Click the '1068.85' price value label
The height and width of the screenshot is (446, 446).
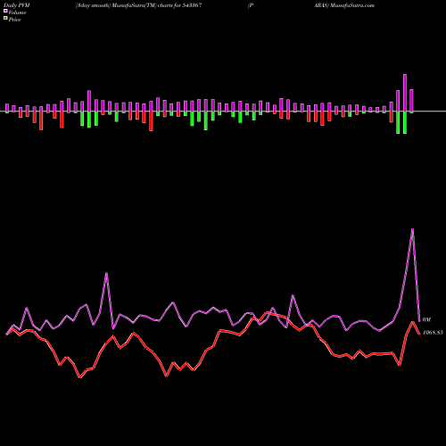[x=433, y=333]
